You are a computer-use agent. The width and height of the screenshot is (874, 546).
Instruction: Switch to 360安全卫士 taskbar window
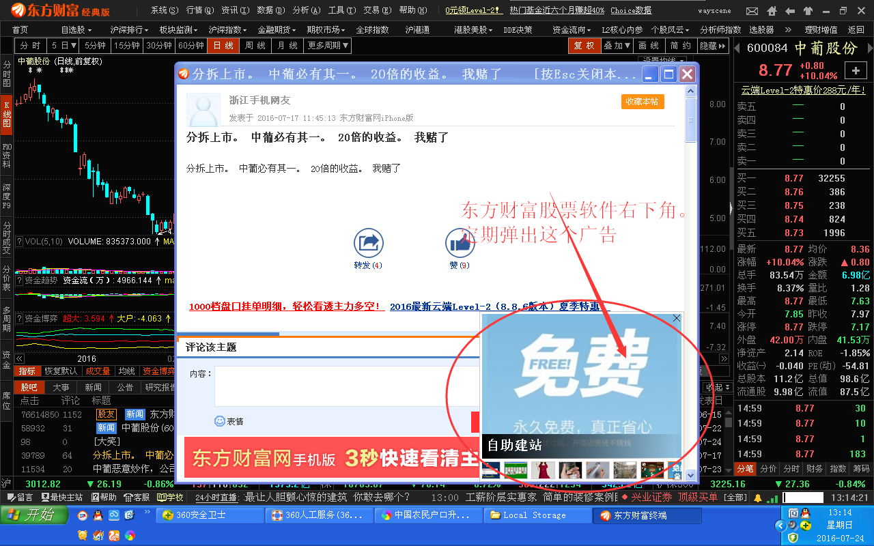click(x=209, y=515)
